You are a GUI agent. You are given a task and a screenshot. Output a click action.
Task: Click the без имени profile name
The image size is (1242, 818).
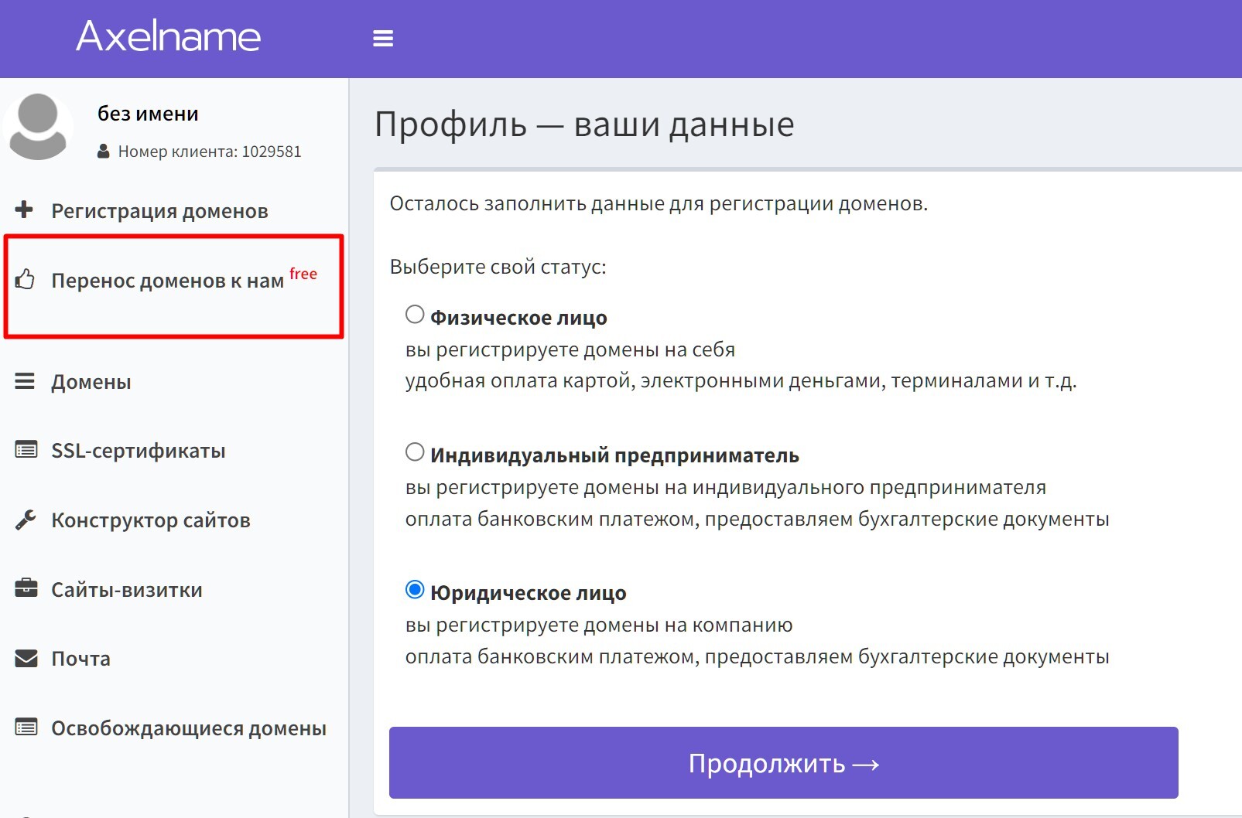coord(148,114)
